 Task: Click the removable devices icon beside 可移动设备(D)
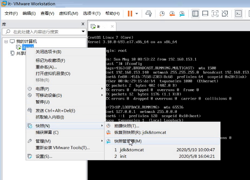click(x=29, y=95)
